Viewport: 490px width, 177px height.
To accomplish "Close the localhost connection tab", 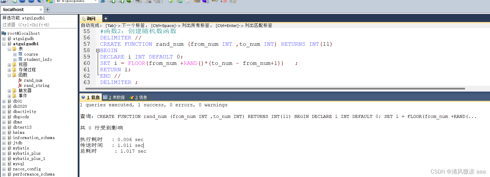I will (x=41, y=10).
